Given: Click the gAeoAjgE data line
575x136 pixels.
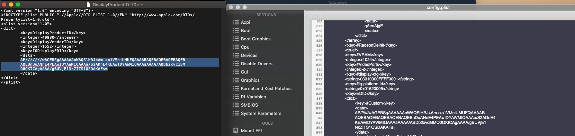Looking at the screenshot, I should pyautogui.click(x=374, y=26).
